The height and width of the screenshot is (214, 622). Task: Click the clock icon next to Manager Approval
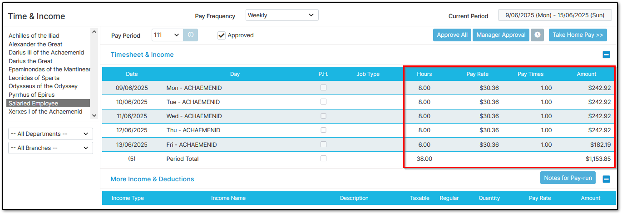click(537, 35)
